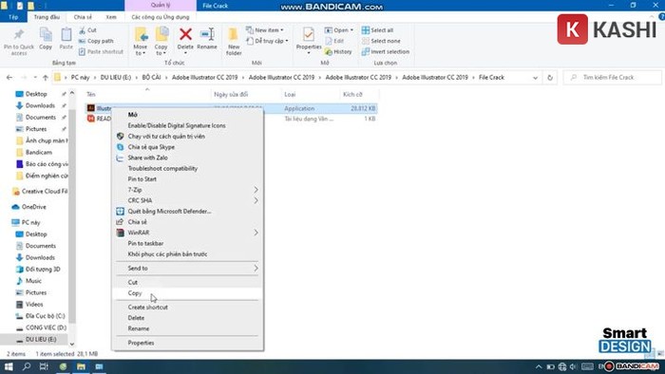Choose Troubleshoot compatibility

[x=187, y=169]
